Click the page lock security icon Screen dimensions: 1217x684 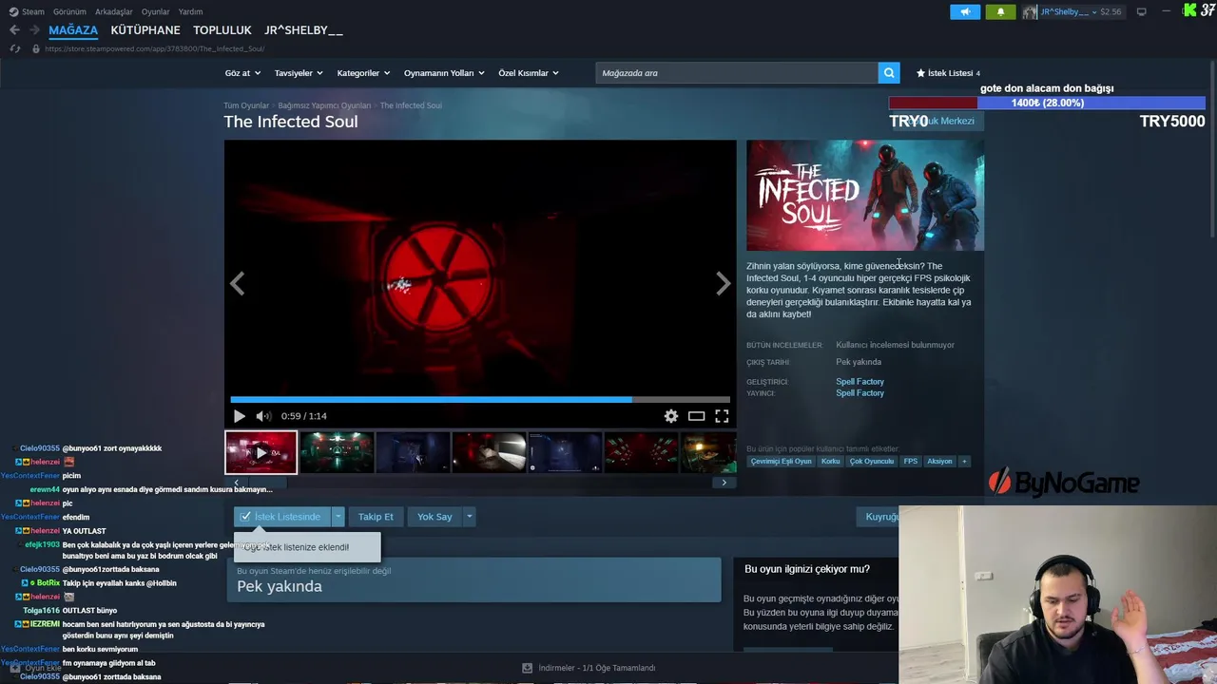(36, 48)
